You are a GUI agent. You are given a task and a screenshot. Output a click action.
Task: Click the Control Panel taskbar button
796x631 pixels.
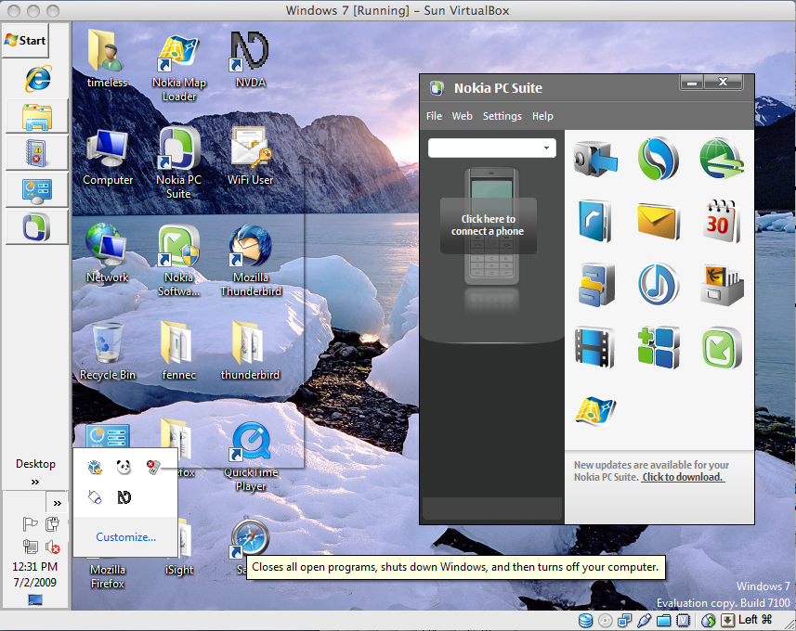pos(36,189)
